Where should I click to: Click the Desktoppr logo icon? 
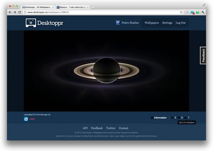tap(31, 23)
